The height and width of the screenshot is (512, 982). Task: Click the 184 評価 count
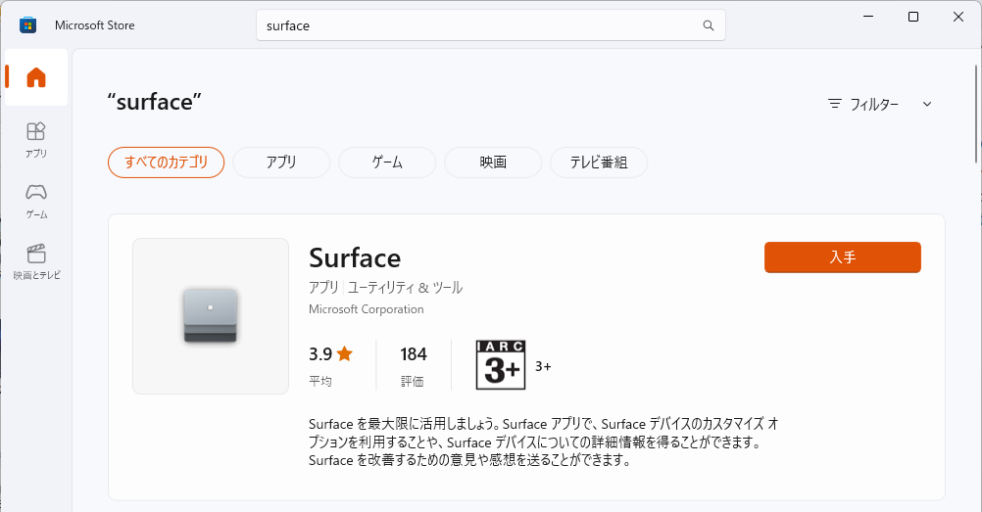coord(413,365)
